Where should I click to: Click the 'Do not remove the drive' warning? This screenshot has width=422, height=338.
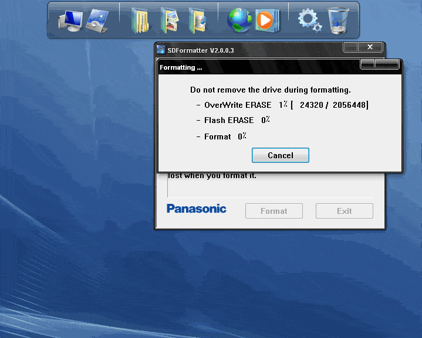(271, 90)
